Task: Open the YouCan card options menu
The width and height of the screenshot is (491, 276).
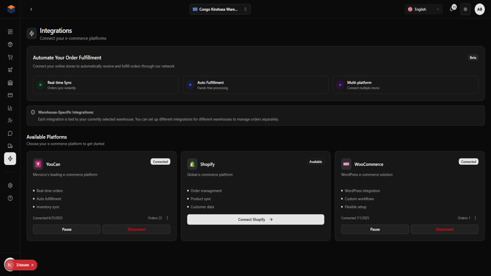Action: [x=167, y=218]
